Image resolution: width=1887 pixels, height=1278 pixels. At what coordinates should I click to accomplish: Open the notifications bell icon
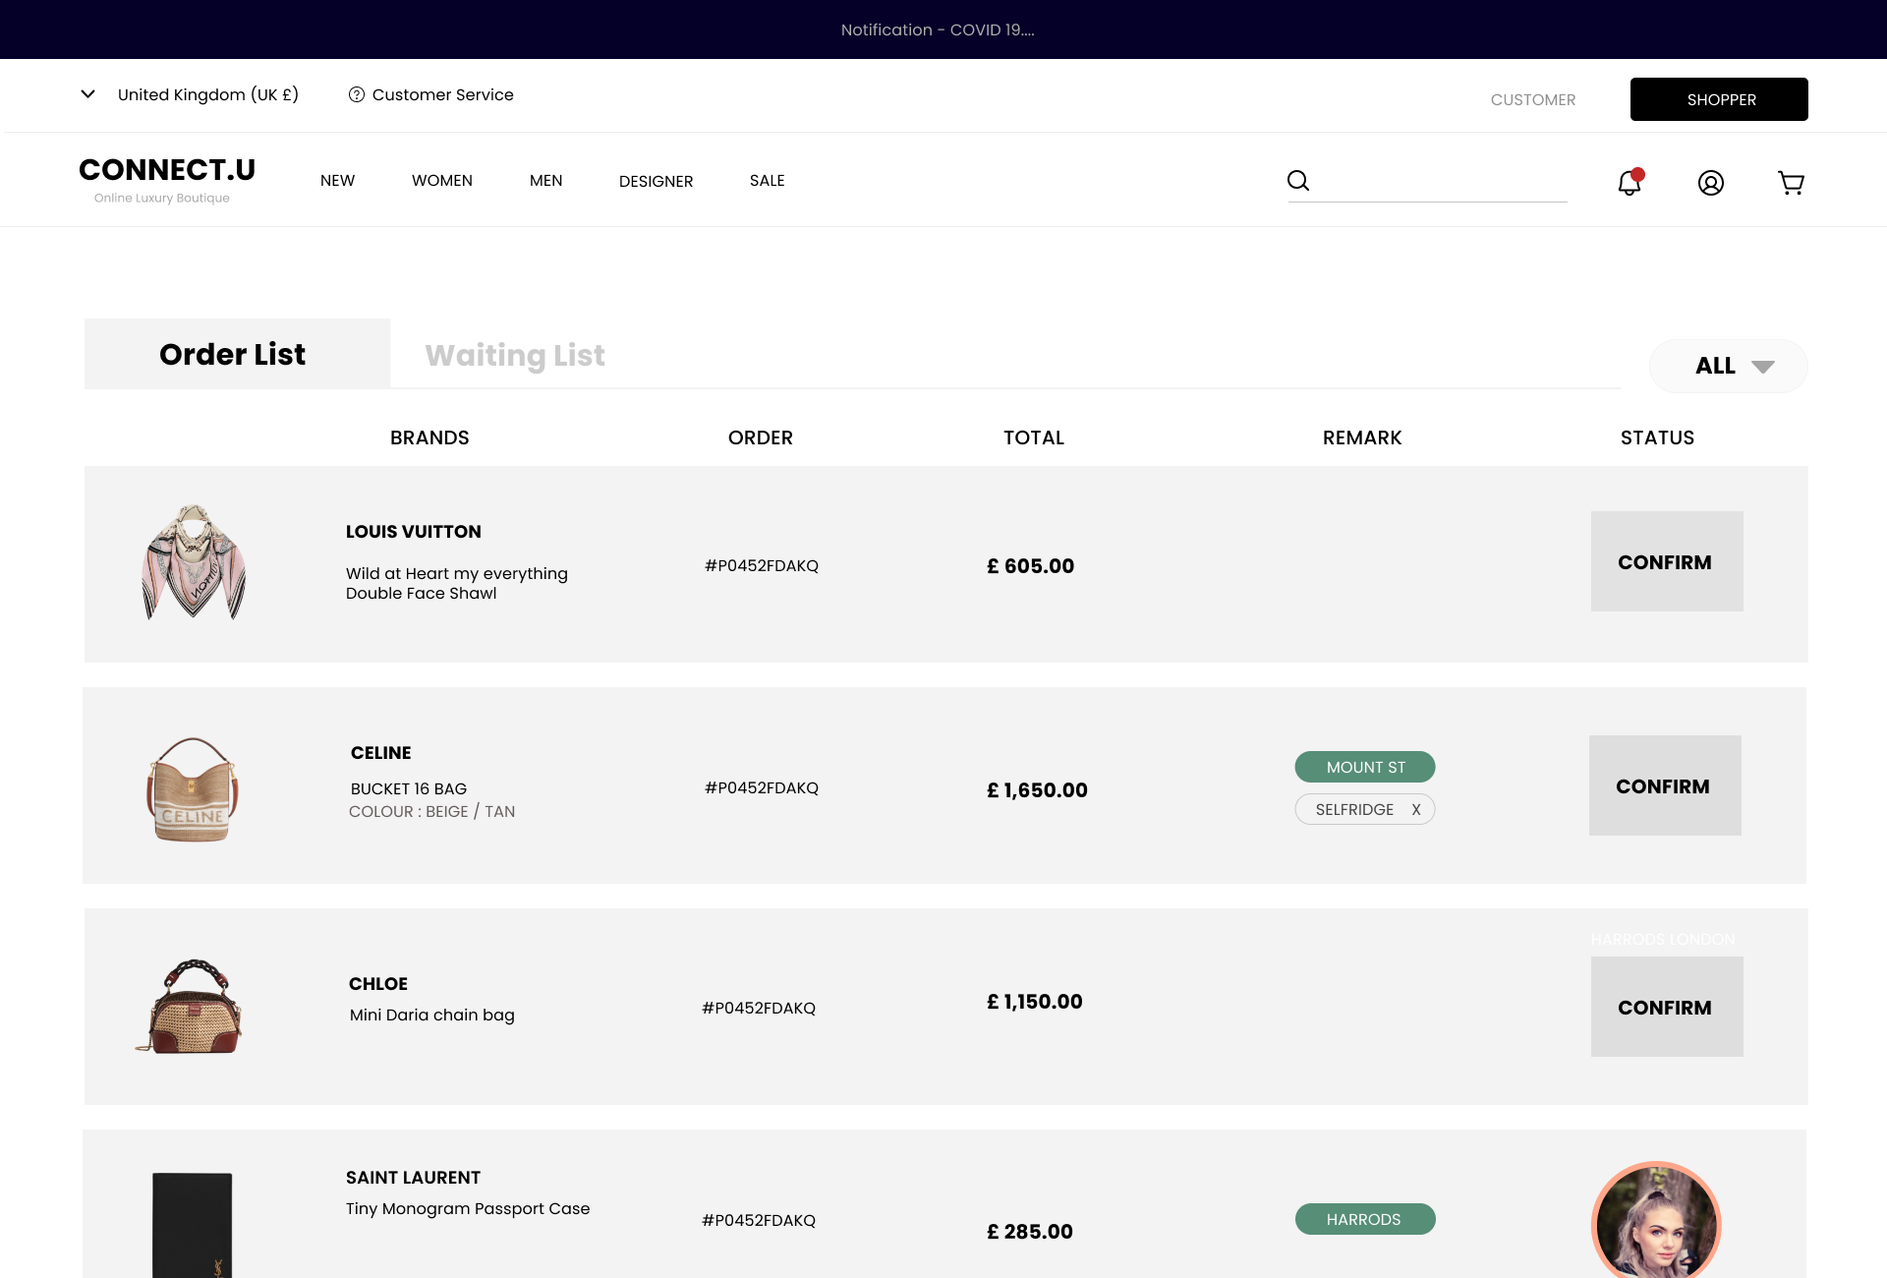click(x=1630, y=182)
